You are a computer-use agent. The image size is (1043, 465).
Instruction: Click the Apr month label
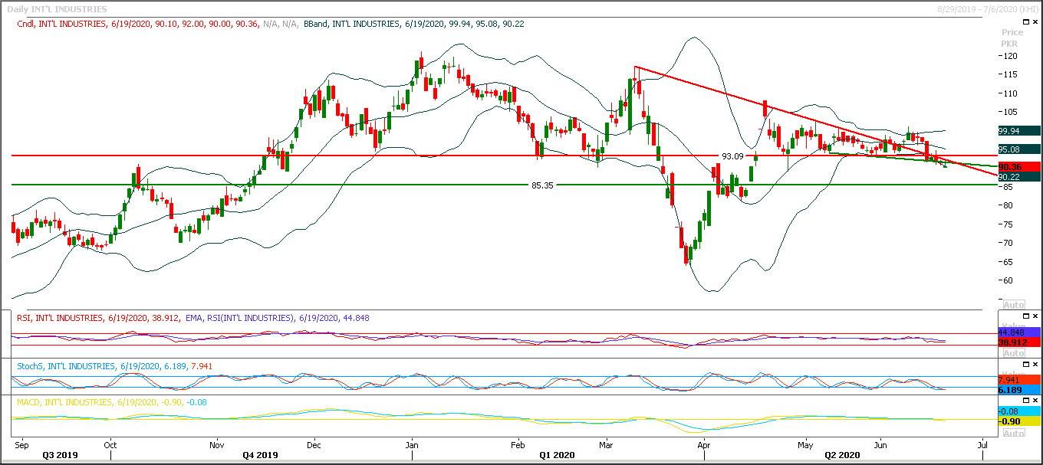(x=703, y=444)
